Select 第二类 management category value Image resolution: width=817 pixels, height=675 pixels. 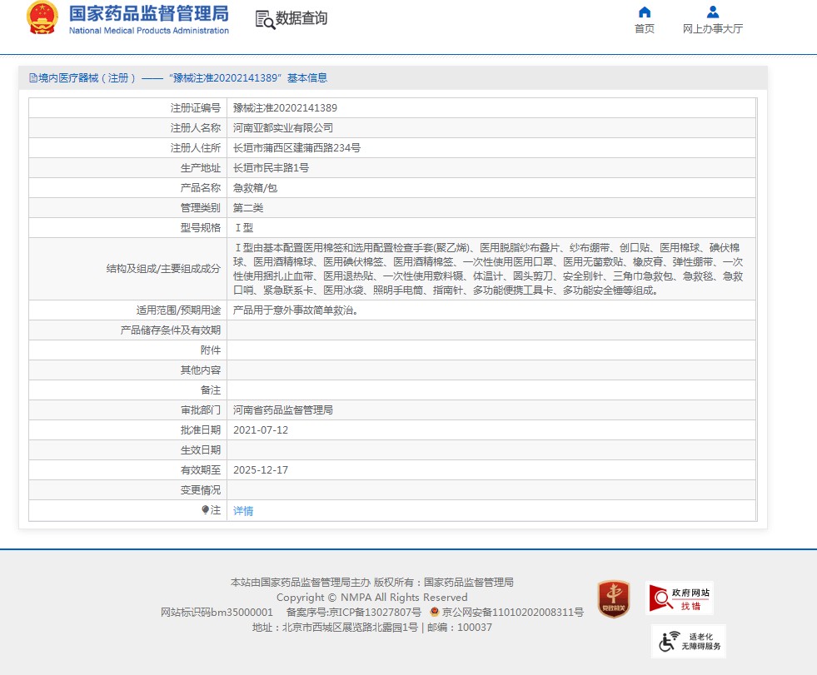click(248, 208)
